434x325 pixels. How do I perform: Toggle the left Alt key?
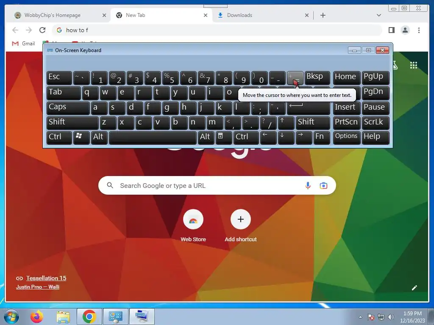tap(99, 138)
